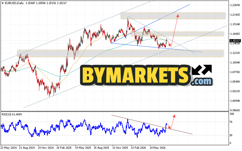This screenshot has width=242, height=151.
Task: Select the 15 Aug 2025 date label
Action: pyautogui.click(x=101, y=148)
